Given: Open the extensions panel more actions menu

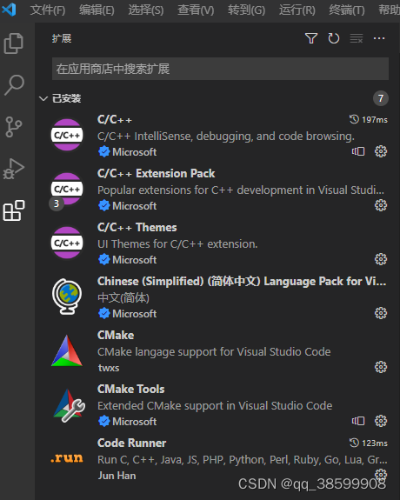Looking at the screenshot, I should tap(379, 38).
